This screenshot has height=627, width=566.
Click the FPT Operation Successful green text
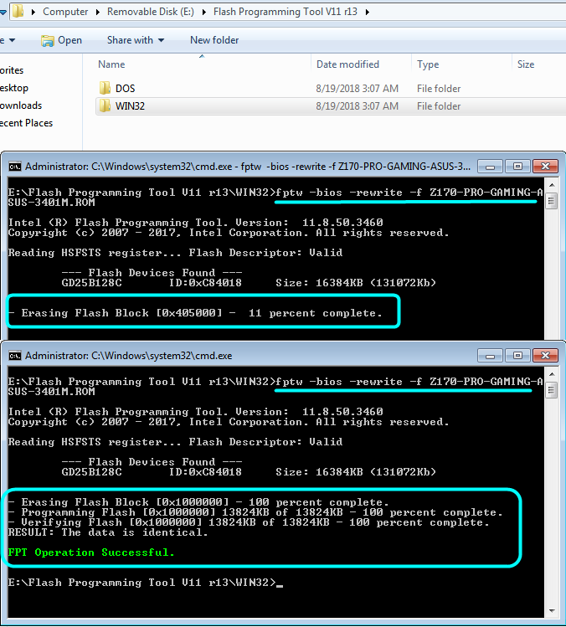pos(91,552)
